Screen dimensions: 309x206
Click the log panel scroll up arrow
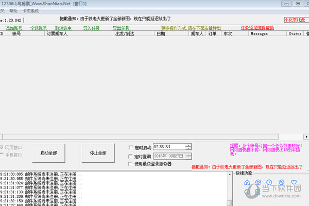tap(230, 175)
